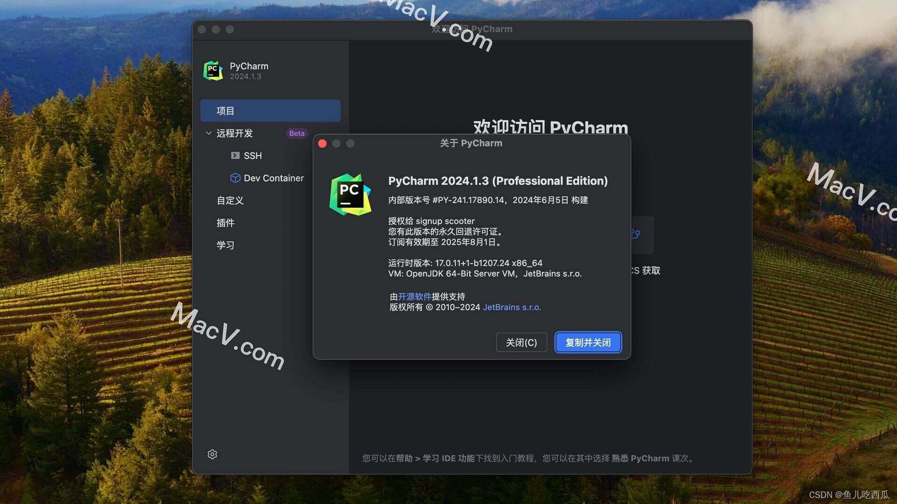Image resolution: width=897 pixels, height=504 pixels.
Task: Open the 自定义 section
Action: [230, 201]
